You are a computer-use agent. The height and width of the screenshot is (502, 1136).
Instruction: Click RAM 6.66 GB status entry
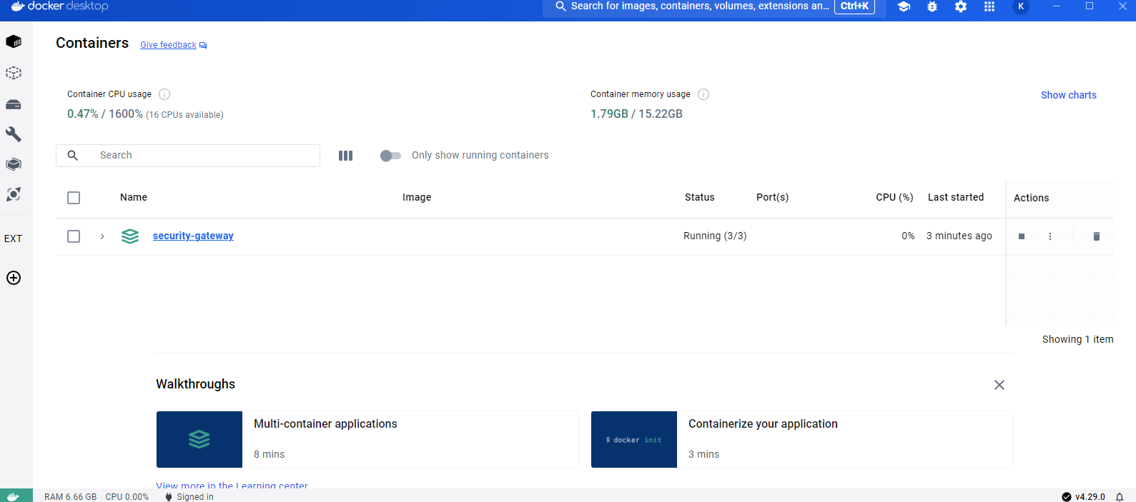click(70, 497)
